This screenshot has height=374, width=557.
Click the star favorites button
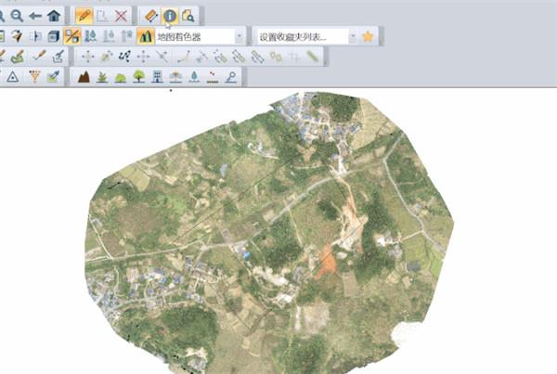point(368,36)
